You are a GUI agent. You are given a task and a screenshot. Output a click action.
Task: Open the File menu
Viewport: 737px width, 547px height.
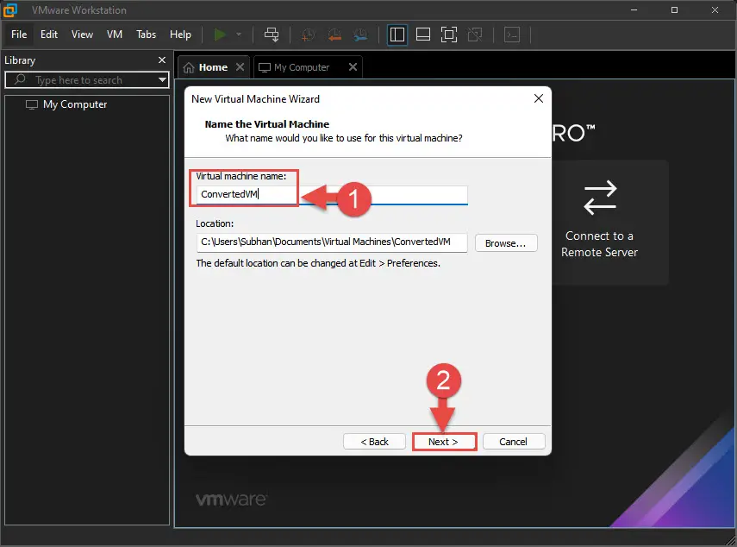[19, 35]
